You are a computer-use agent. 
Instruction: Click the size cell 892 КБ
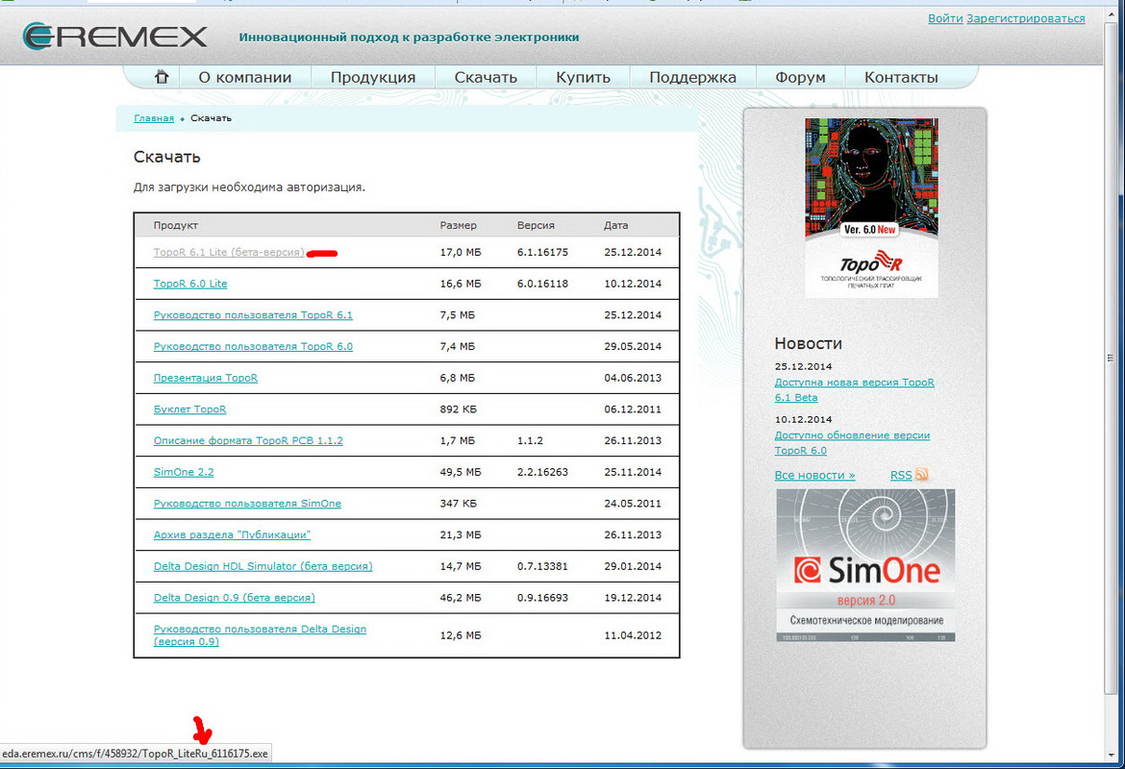coord(459,409)
